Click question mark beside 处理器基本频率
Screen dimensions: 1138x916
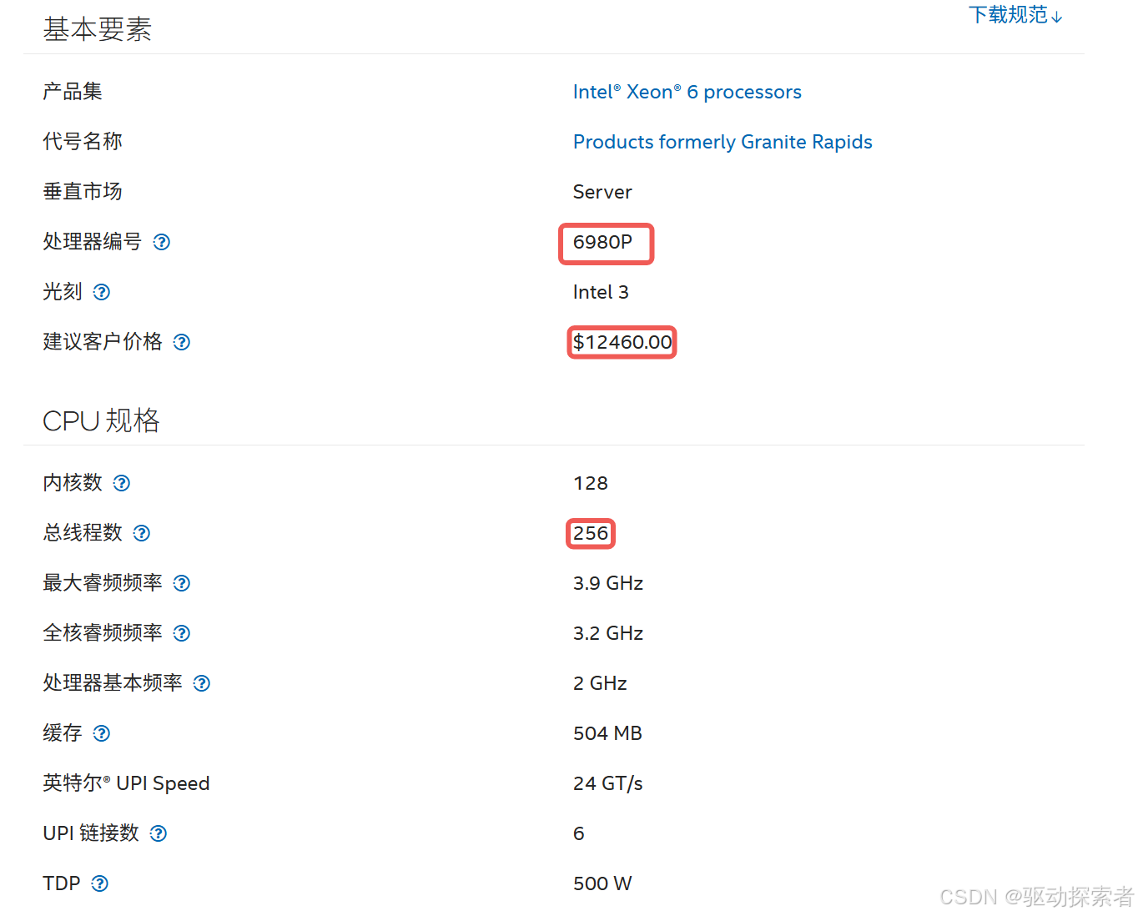[202, 683]
